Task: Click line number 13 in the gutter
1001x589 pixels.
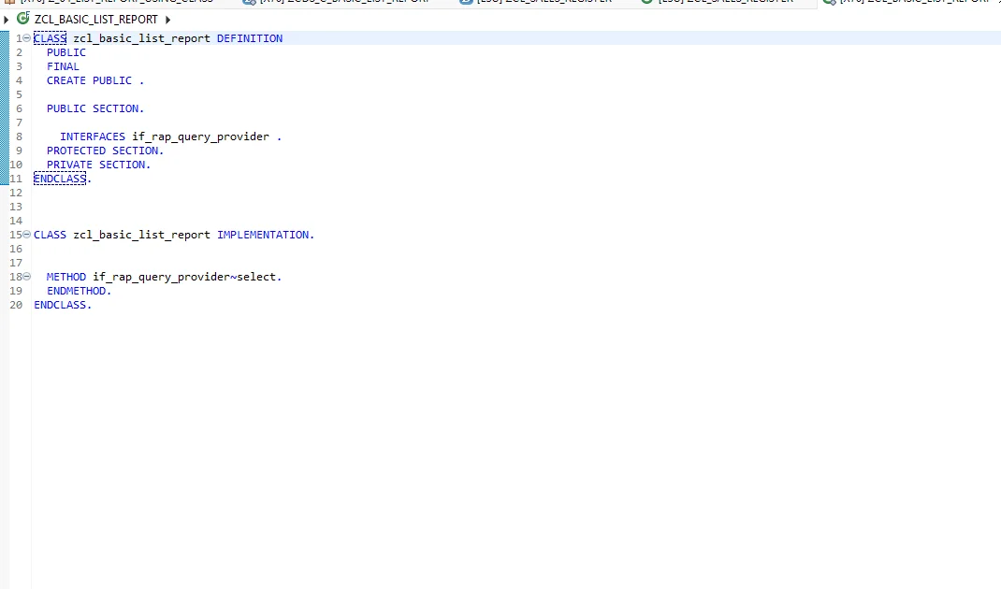Action: [x=16, y=207]
